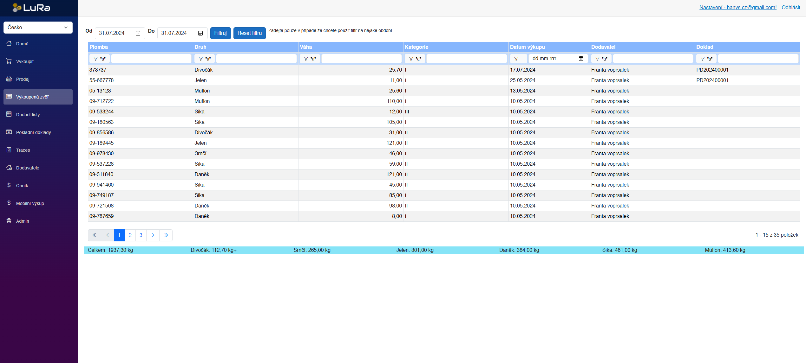806x363 pixels.
Task: Open Nastavení account settings link
Action: (x=738, y=7)
